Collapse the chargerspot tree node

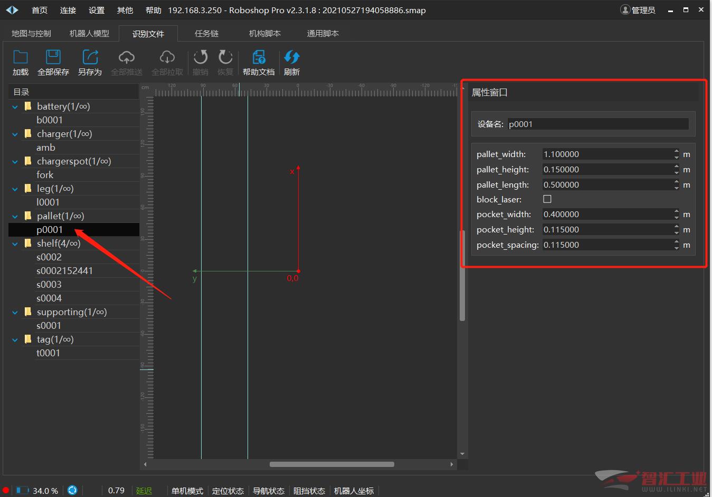(15, 161)
